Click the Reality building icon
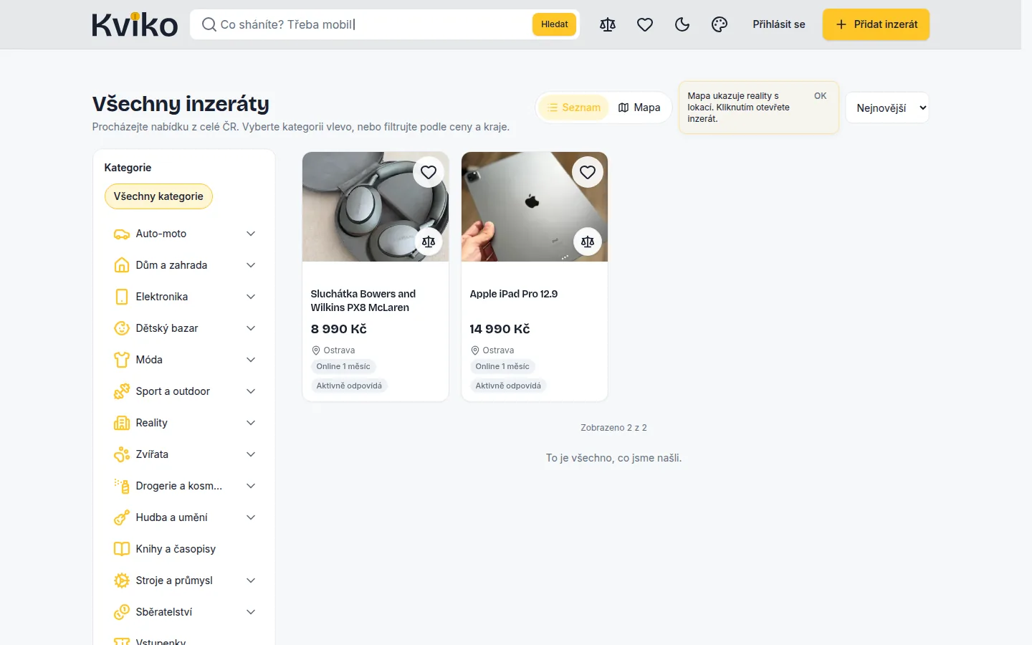1032x645 pixels. click(x=122, y=423)
